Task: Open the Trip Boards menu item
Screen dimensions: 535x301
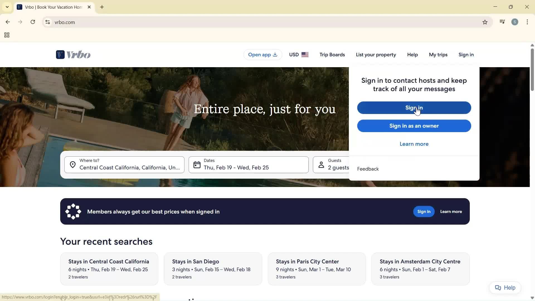Action: point(332,55)
